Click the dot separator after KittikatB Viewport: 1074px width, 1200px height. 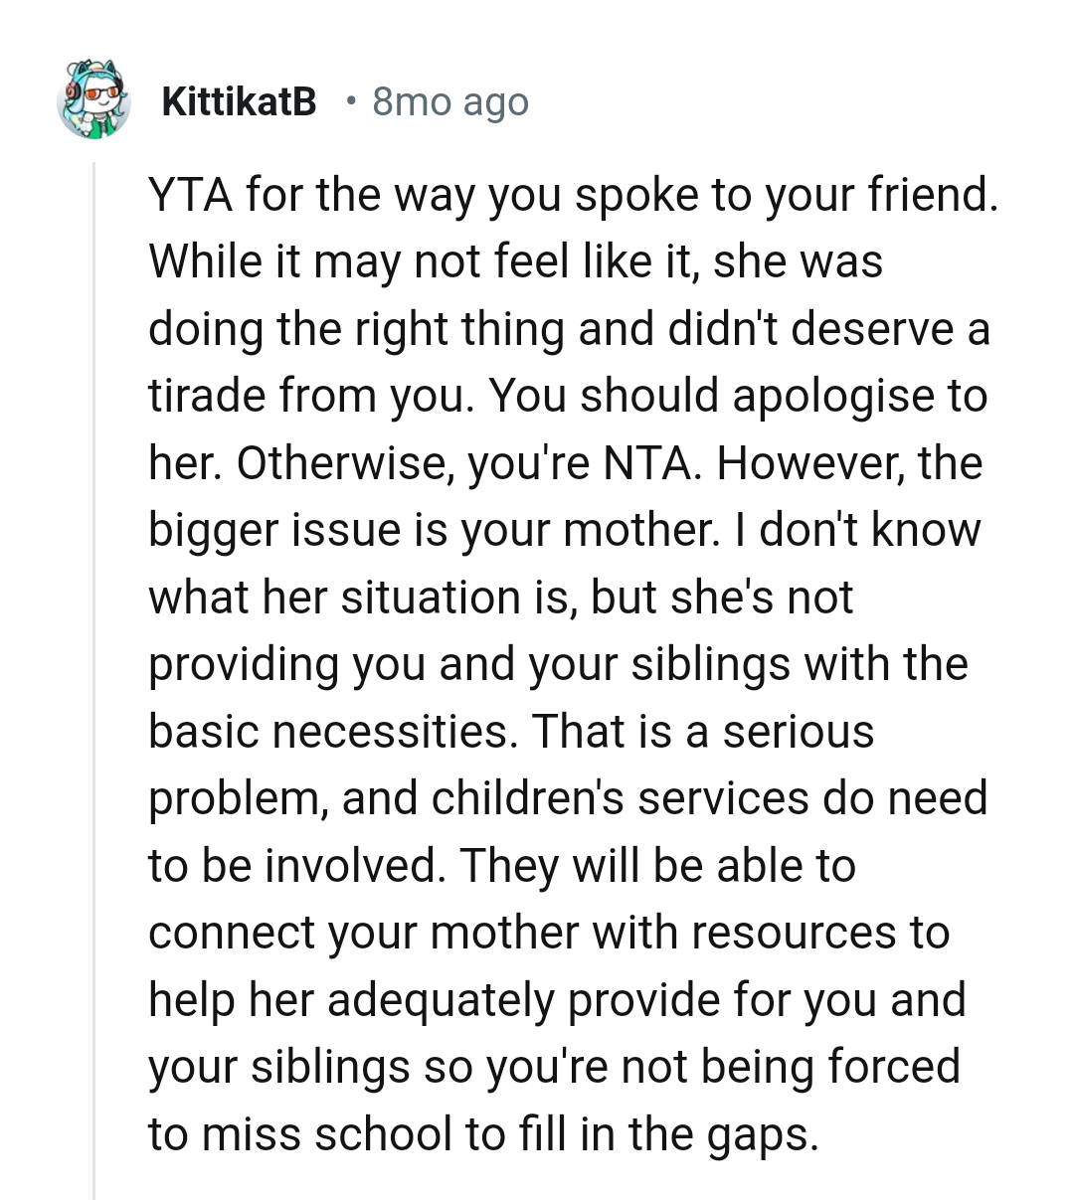click(350, 101)
